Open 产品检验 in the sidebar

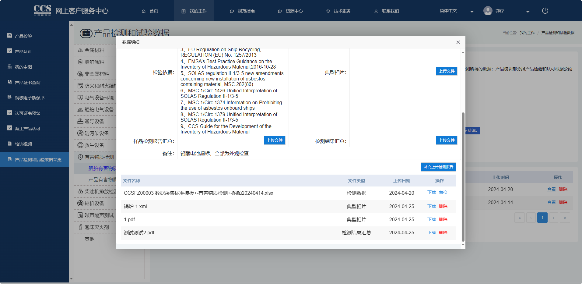23,36
